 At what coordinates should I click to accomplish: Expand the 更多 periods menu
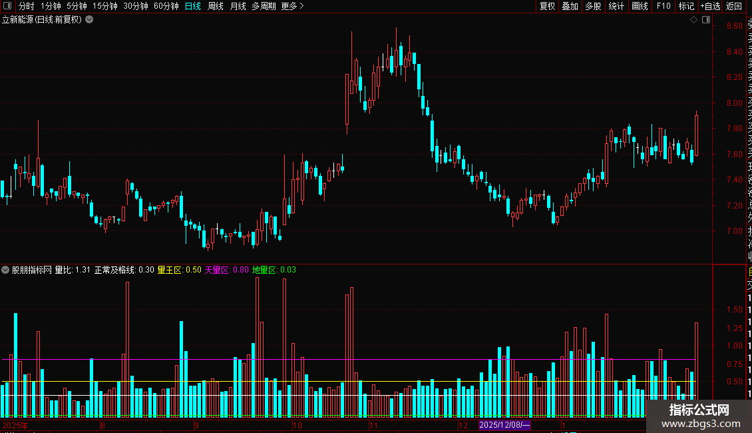pos(292,6)
